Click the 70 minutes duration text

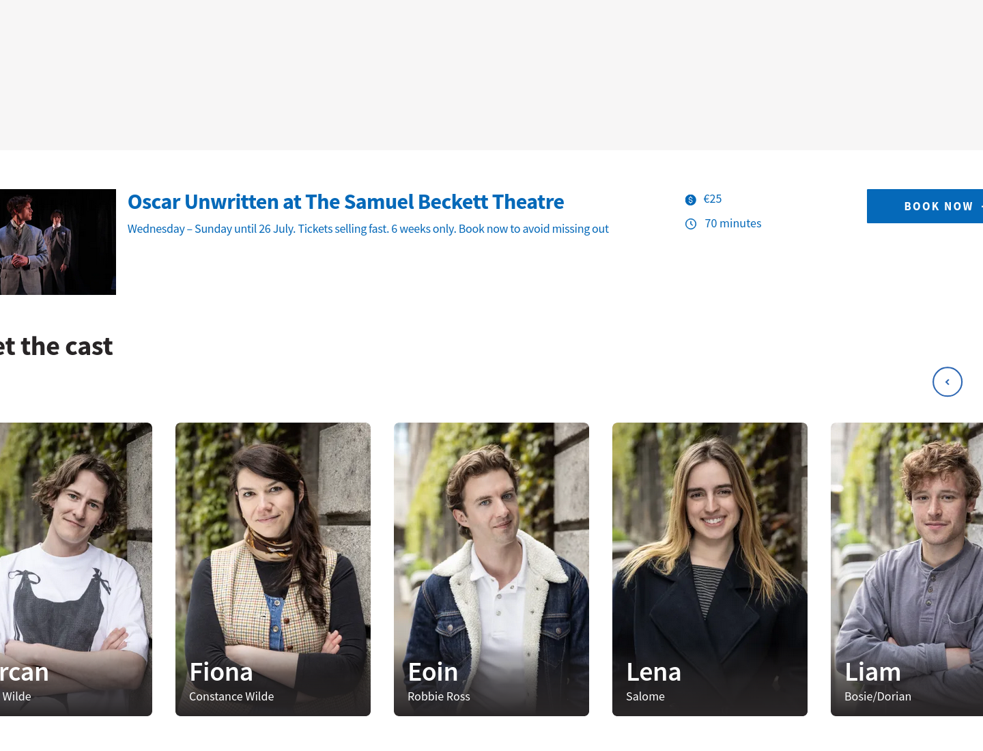(733, 223)
